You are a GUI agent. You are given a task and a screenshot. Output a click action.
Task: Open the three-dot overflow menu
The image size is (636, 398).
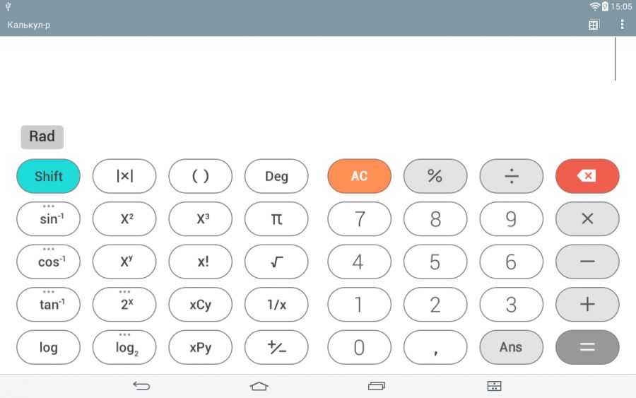(622, 25)
